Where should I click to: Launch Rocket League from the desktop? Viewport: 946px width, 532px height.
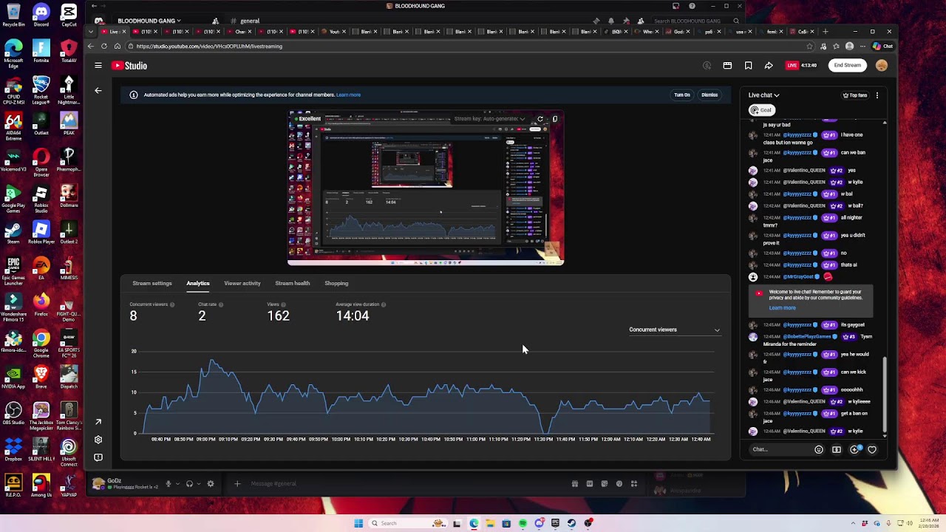click(41, 88)
